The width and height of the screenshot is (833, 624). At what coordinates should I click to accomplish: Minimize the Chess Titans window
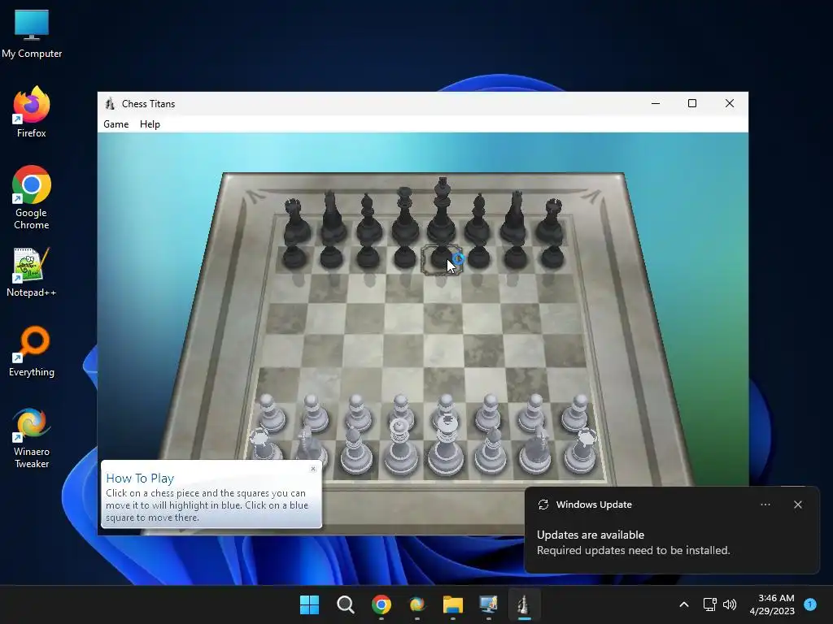click(656, 103)
